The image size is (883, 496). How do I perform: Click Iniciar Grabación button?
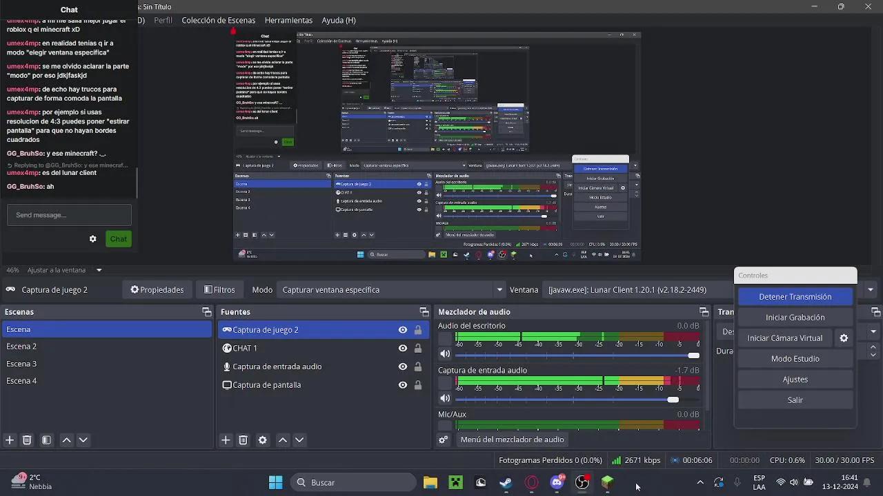pos(795,318)
